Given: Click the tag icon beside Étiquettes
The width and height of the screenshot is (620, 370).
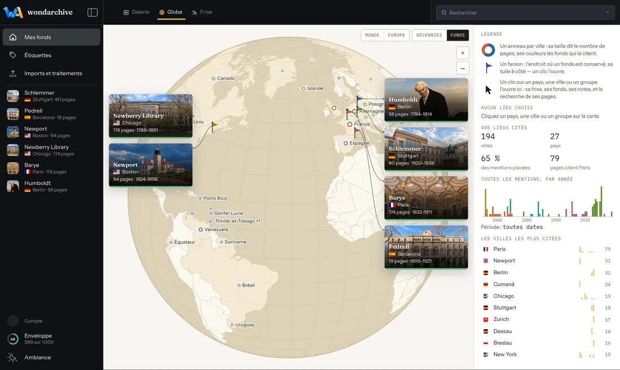Looking at the screenshot, I should 13,55.
